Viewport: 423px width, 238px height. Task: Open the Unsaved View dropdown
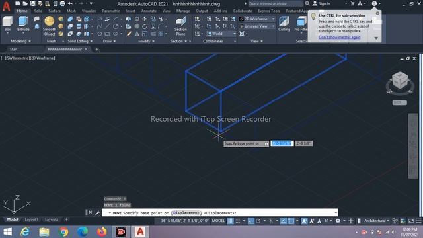click(257, 26)
